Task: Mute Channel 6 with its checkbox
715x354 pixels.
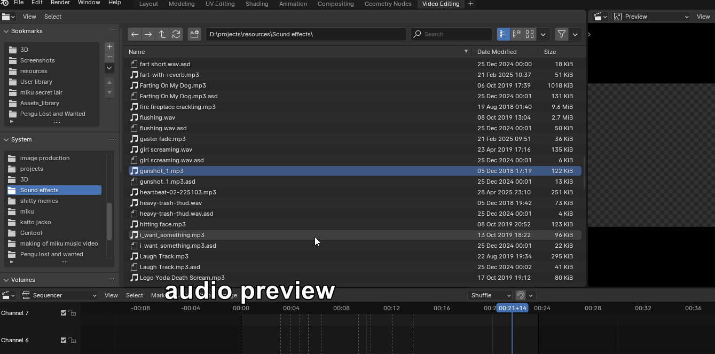Action: 64,340
